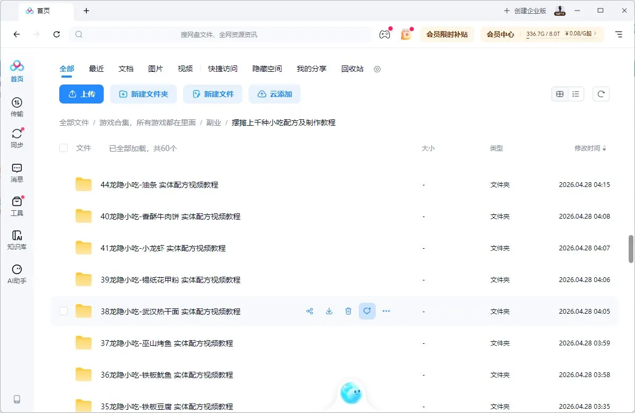The width and height of the screenshot is (635, 413).
Task: Click the search input box
Action: click(222, 34)
